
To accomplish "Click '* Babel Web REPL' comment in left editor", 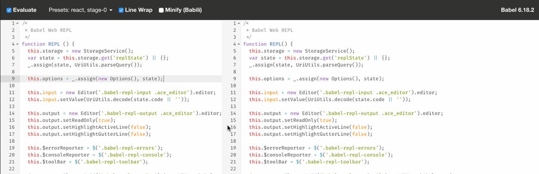I will click(49, 30).
